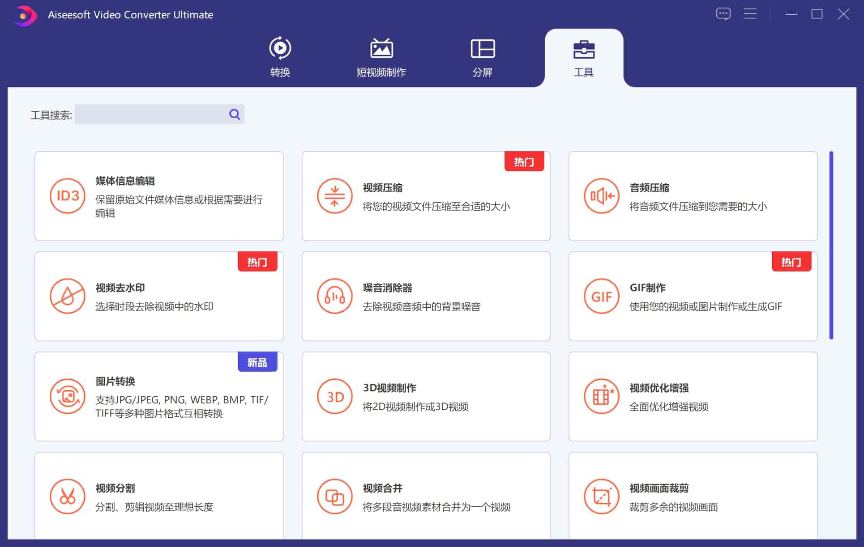Click description 分割、剪辑视频至理想长度
864x547 pixels.
(154, 507)
